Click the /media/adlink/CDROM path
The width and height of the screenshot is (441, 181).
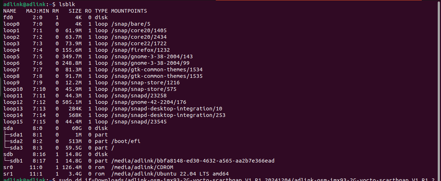coord(142,167)
